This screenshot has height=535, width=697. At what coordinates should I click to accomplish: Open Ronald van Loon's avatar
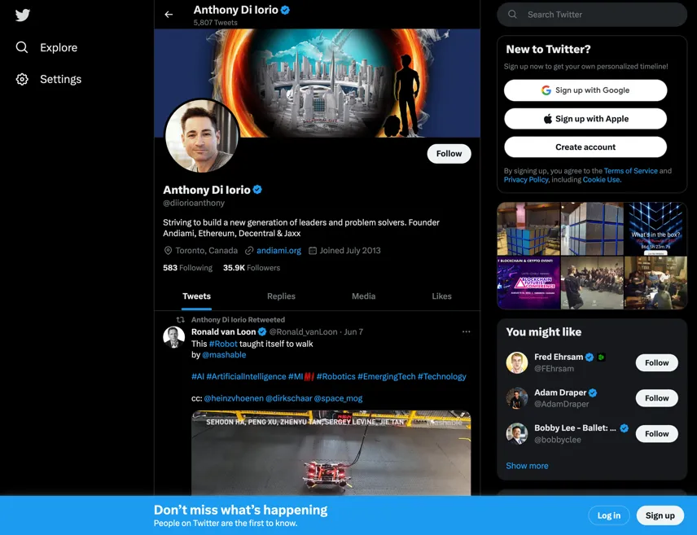click(173, 337)
